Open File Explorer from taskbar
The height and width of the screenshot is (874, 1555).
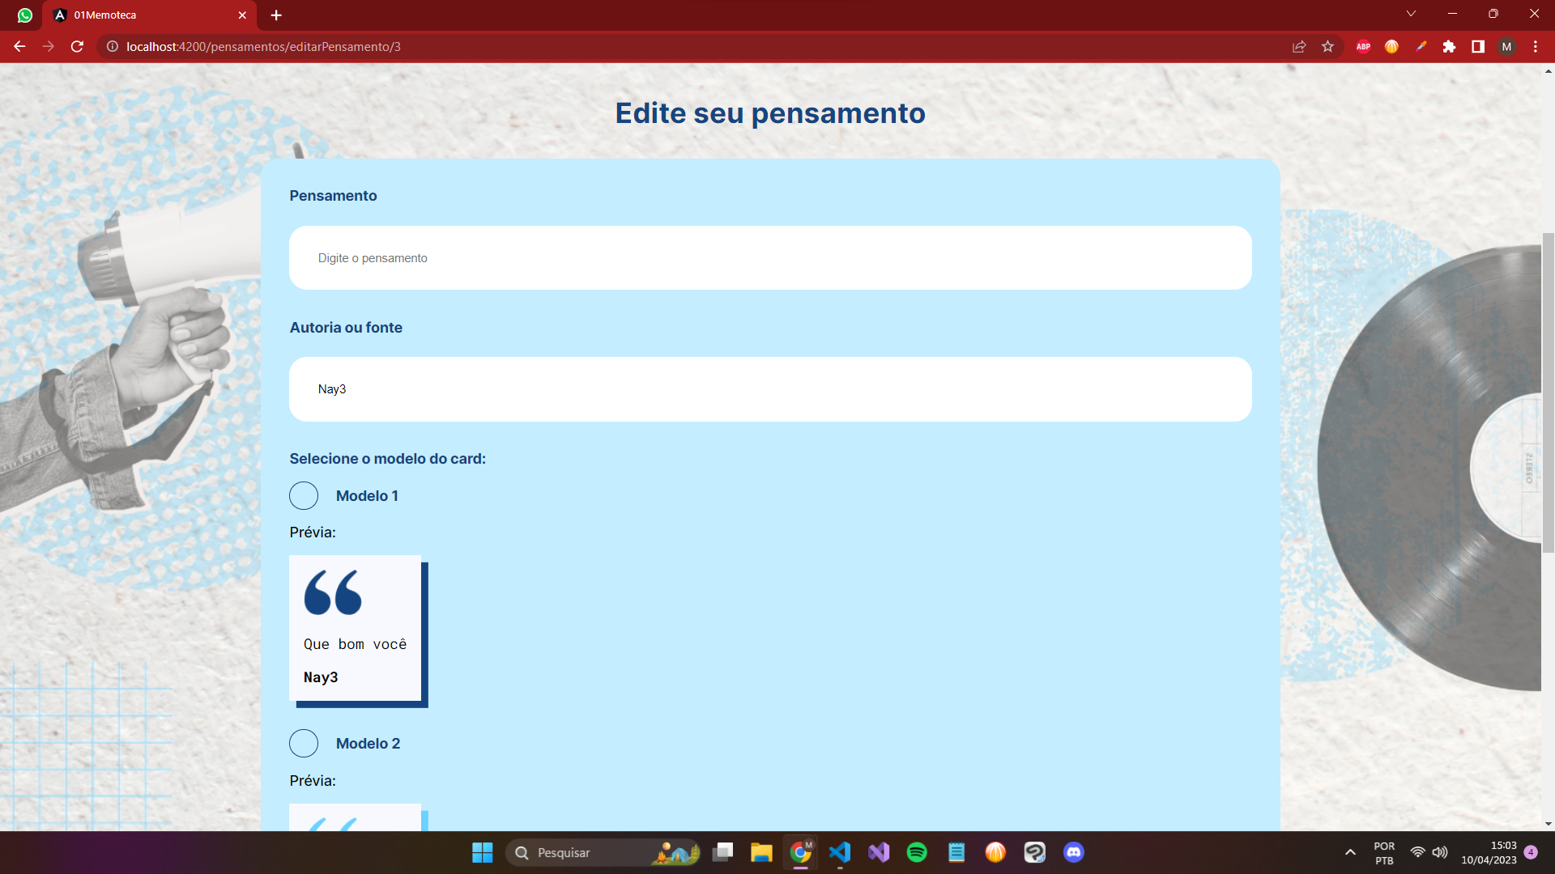point(761,852)
